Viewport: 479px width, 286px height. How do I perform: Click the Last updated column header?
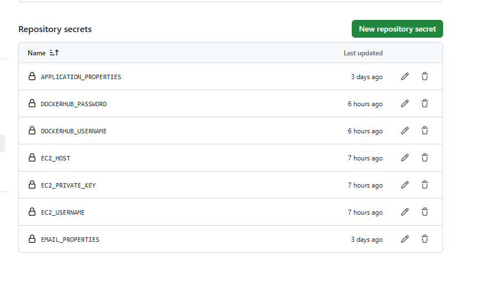363,53
